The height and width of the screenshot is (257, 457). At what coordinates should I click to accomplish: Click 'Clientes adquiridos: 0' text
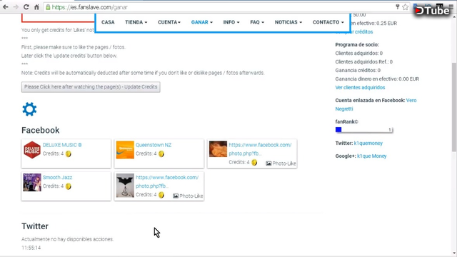click(x=358, y=53)
